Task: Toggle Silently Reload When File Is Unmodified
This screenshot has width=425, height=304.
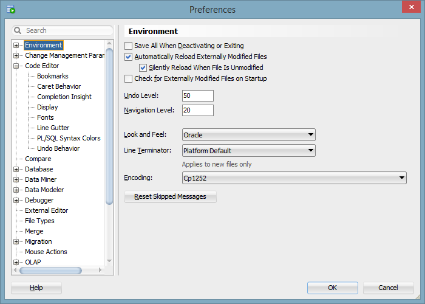Action: click(x=143, y=67)
